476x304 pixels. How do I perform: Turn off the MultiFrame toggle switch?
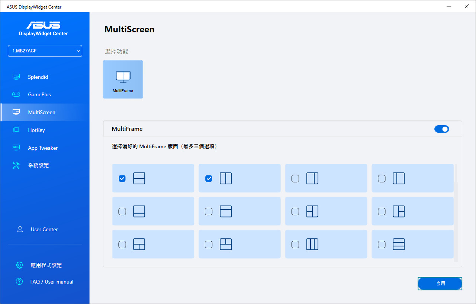click(x=442, y=129)
